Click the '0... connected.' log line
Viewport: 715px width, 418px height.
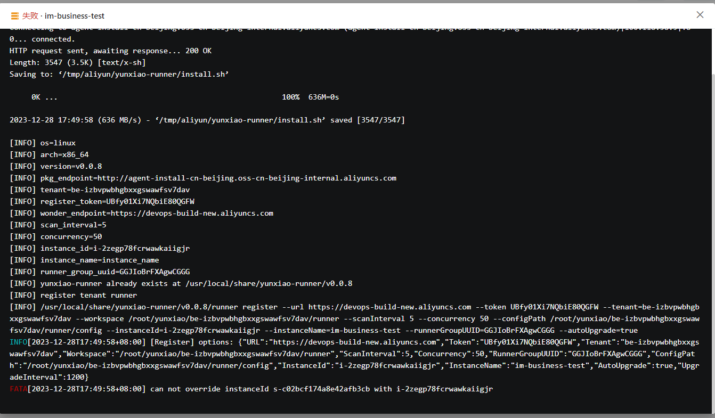pos(43,39)
